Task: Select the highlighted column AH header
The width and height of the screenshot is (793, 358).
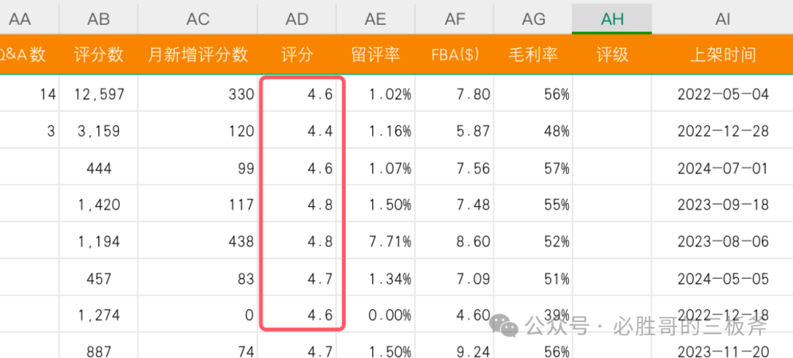Action: tap(612, 18)
